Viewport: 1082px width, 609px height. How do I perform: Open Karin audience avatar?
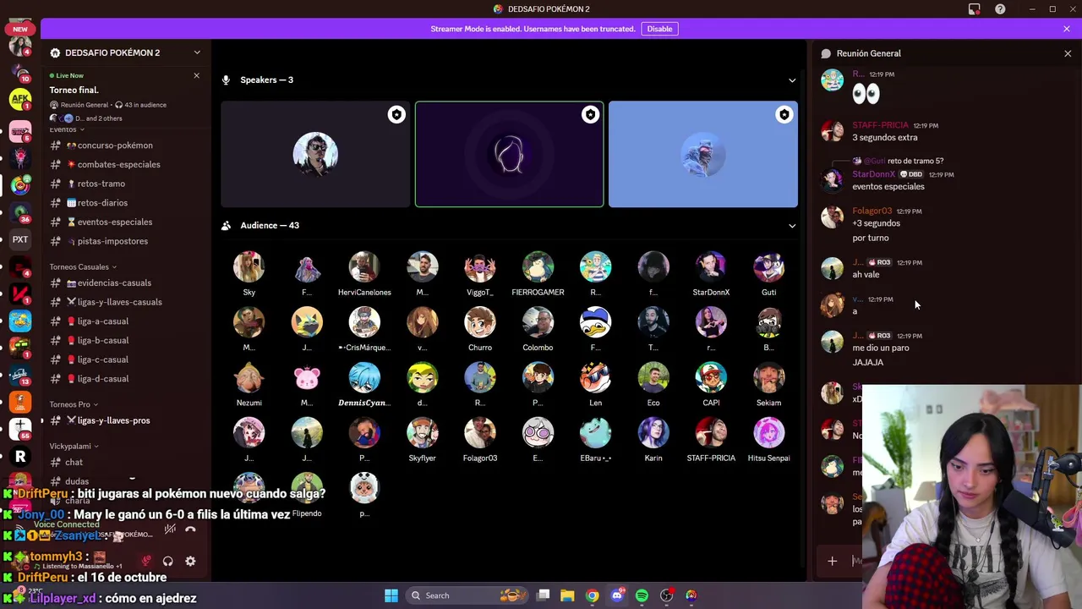tap(653, 433)
